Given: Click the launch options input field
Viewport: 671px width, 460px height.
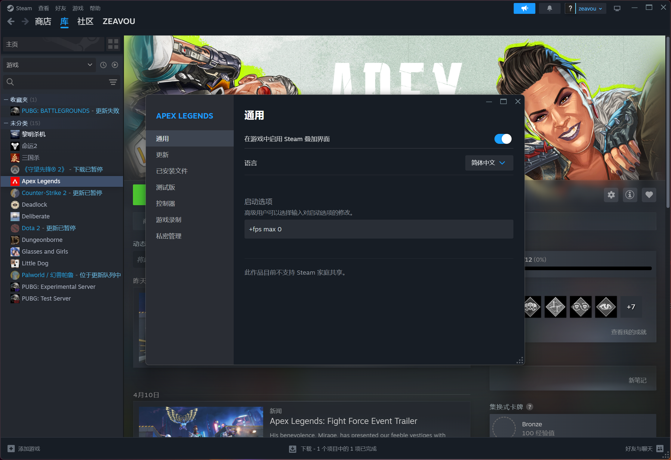Looking at the screenshot, I should point(379,229).
